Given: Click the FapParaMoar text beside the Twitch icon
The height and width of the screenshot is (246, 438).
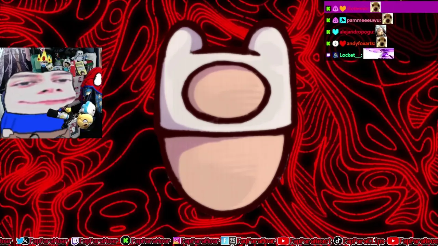Looking at the screenshot, I should (98, 241).
